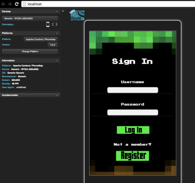Expand the Accelerometer panel with plus icon
Viewport: 195px width, 183px height.
click(57, 96)
